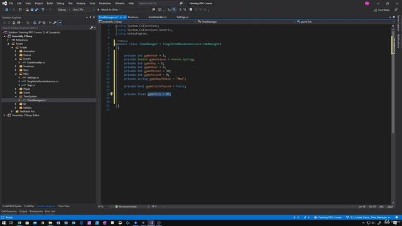Click the Home icon in Solution Explorer
Viewport: 402px width, 226px height.
pos(14,23)
